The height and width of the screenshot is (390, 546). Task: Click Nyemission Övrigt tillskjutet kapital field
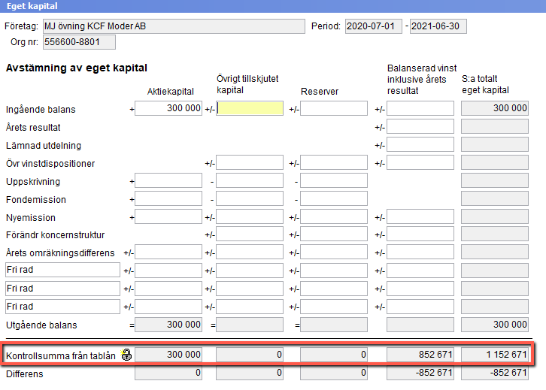pyautogui.click(x=250, y=216)
